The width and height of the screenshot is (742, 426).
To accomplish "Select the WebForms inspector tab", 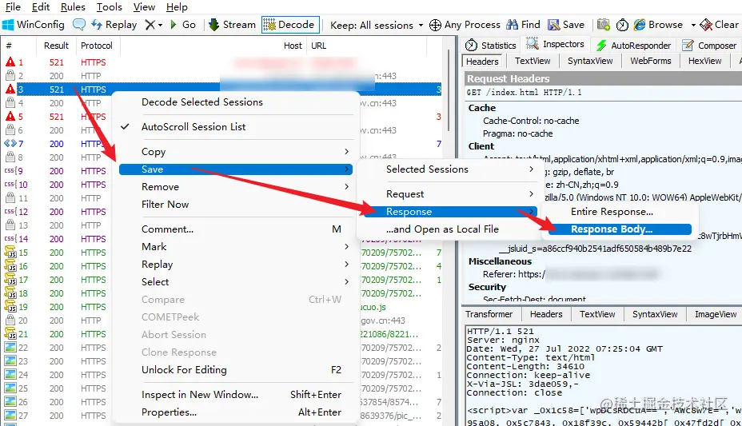I will (651, 61).
